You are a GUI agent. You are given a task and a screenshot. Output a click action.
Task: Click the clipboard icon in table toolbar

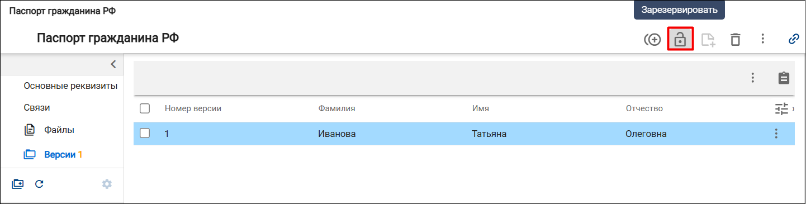coord(784,78)
